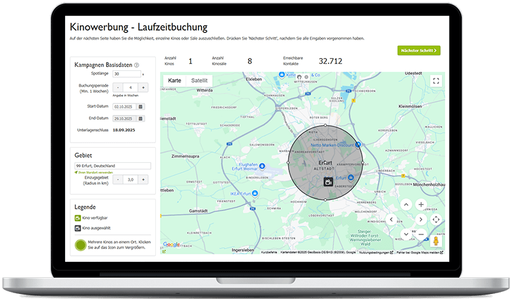Click the Street View Pegman icon
The height and width of the screenshot is (299, 511).
[436, 241]
